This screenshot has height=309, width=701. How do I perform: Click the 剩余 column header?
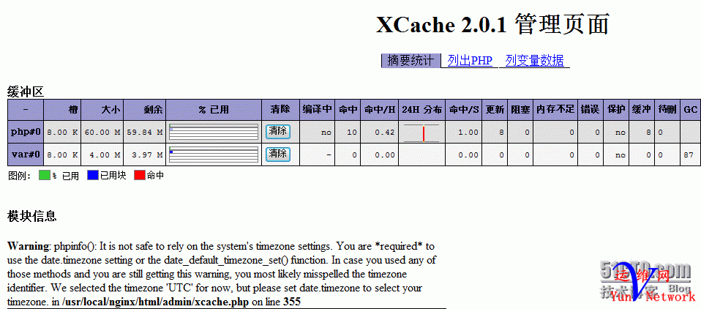145,110
